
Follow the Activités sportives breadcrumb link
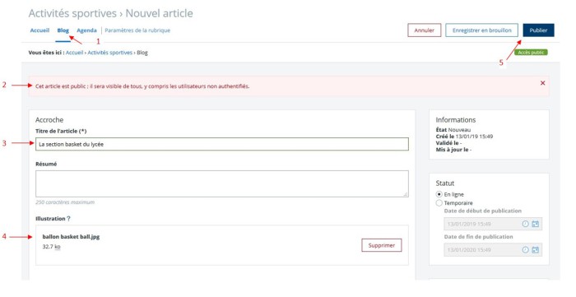pos(109,53)
